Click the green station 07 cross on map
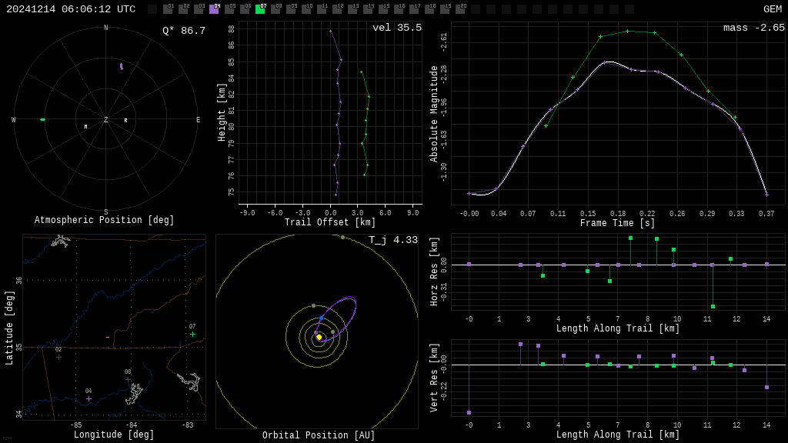Viewport: 788px width, 443px height. [x=192, y=334]
